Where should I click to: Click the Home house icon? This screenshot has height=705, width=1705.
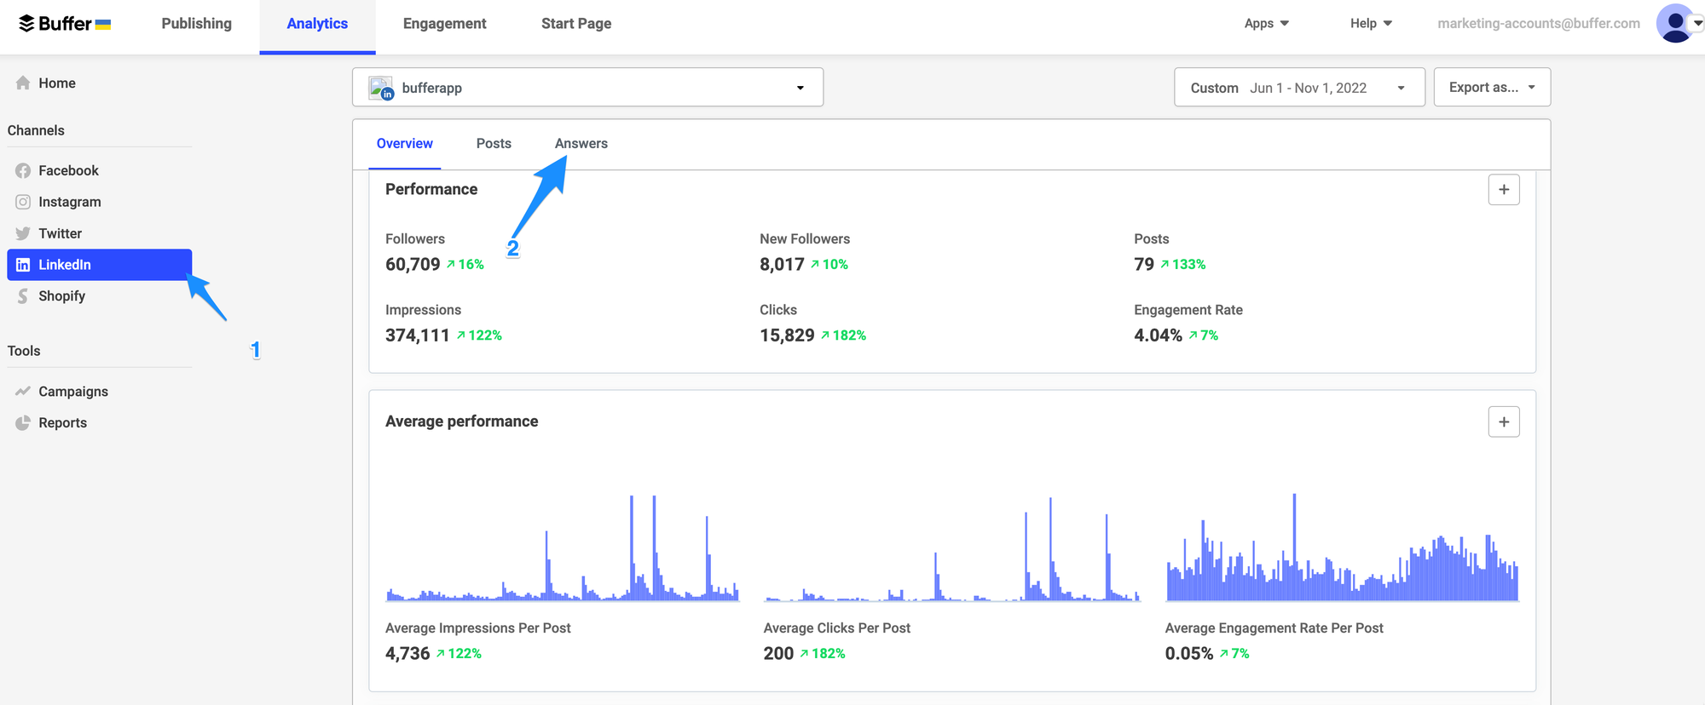tap(23, 83)
